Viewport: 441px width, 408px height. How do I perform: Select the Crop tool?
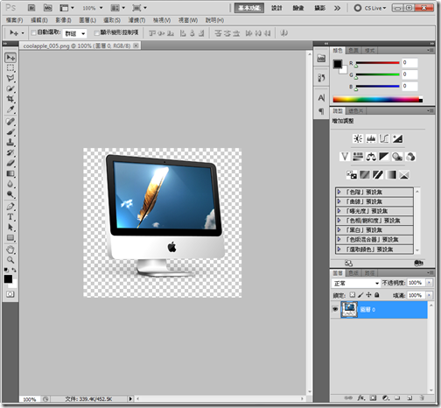pyautogui.click(x=10, y=99)
